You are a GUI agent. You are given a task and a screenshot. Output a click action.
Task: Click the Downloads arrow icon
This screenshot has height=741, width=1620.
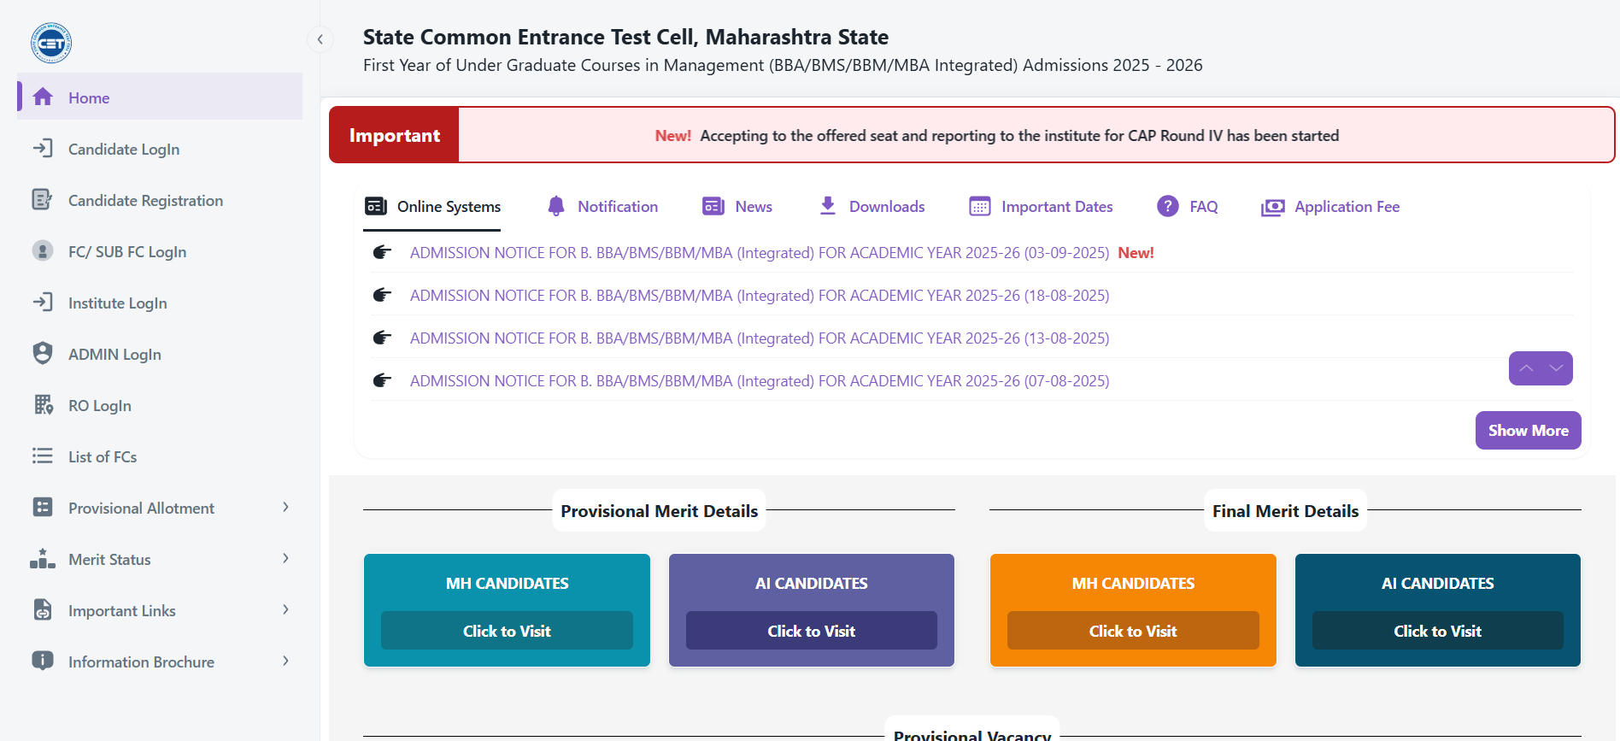pyautogui.click(x=827, y=207)
